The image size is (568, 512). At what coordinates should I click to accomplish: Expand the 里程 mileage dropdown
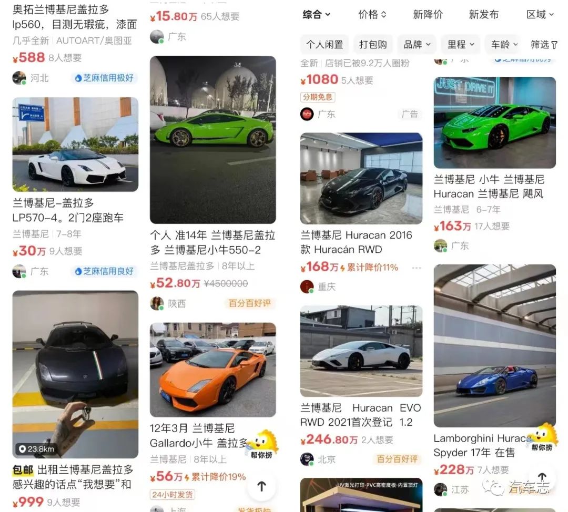tap(460, 45)
